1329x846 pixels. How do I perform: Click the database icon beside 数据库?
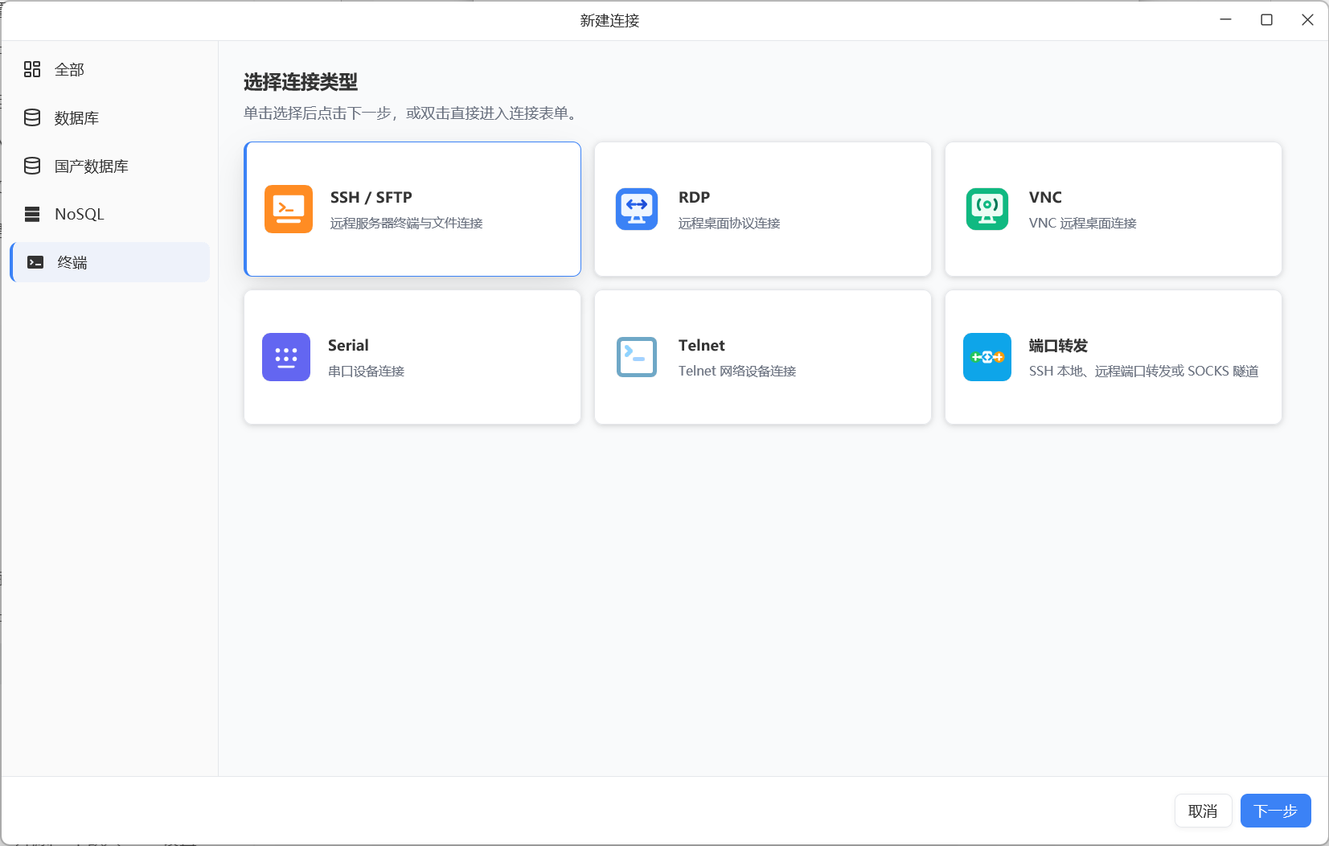tap(32, 117)
